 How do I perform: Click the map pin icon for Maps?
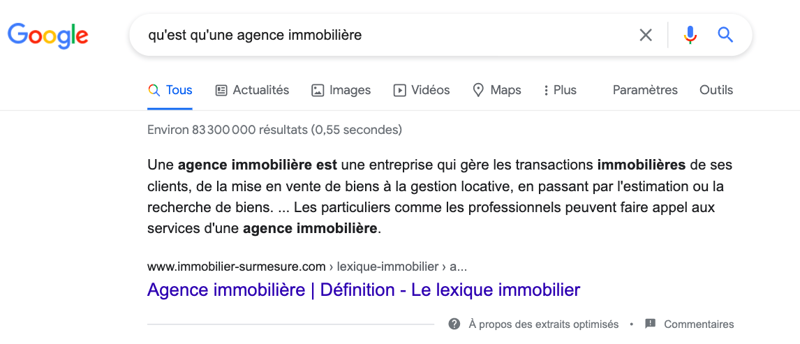pos(478,90)
